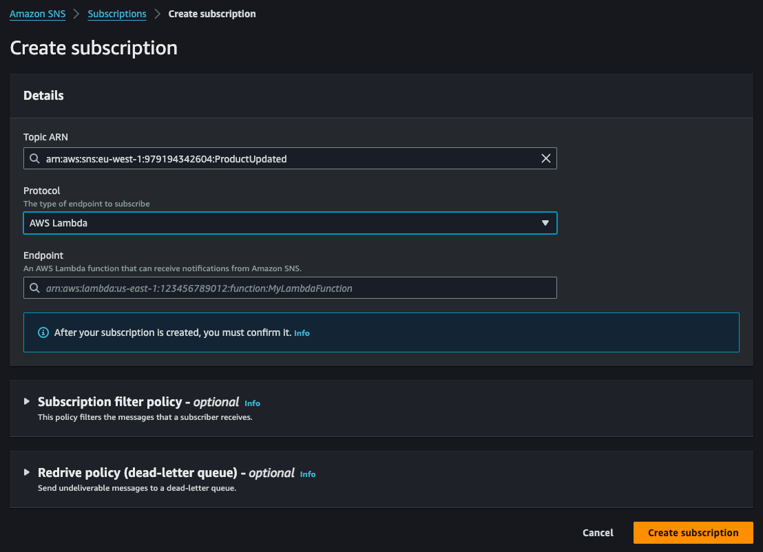
Task: Click the Create subscription button
Action: click(x=693, y=533)
